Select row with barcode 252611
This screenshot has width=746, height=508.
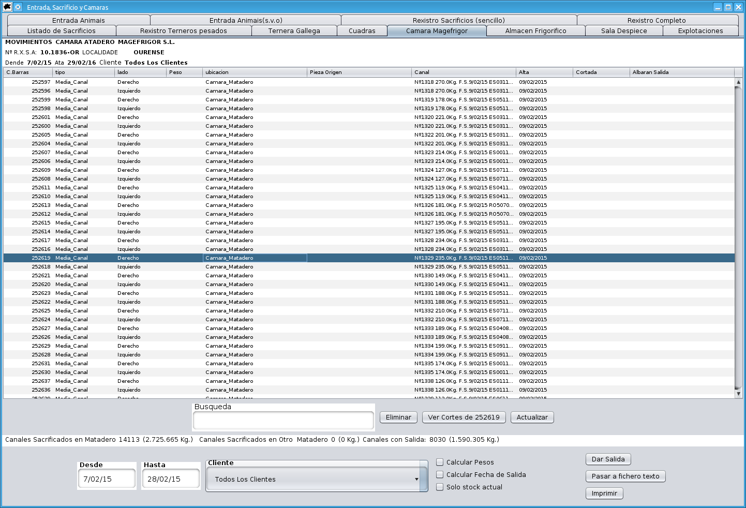(369, 187)
